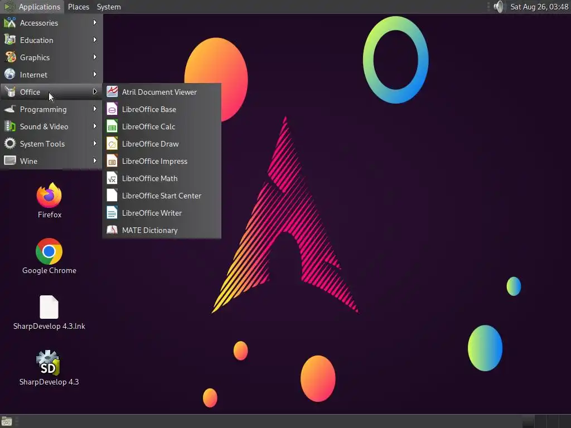Launch LibreOffice Writer from Office menu
This screenshot has height=428, width=571.
[162, 213]
